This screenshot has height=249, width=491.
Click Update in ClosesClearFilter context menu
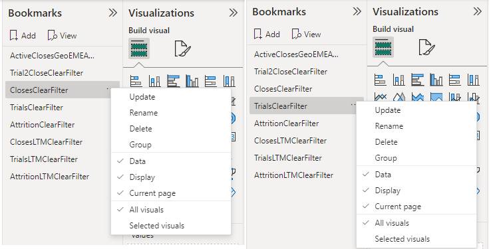tap(171, 97)
